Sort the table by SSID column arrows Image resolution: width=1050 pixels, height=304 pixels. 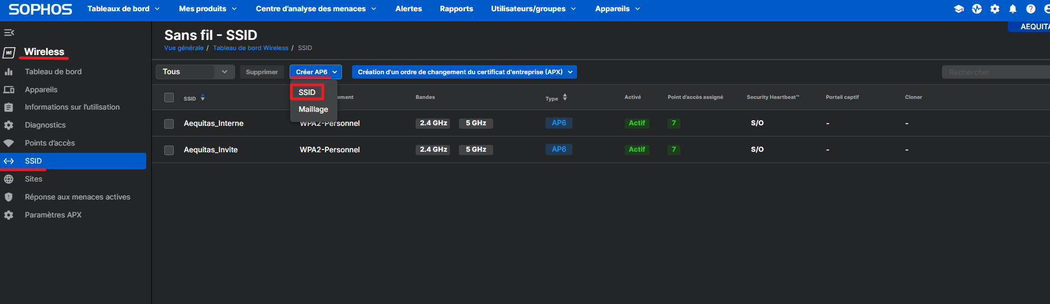pyautogui.click(x=202, y=98)
